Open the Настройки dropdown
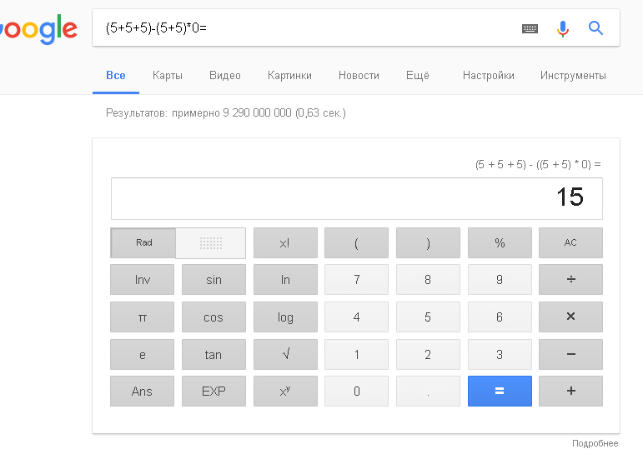This screenshot has width=643, height=454. coord(489,76)
